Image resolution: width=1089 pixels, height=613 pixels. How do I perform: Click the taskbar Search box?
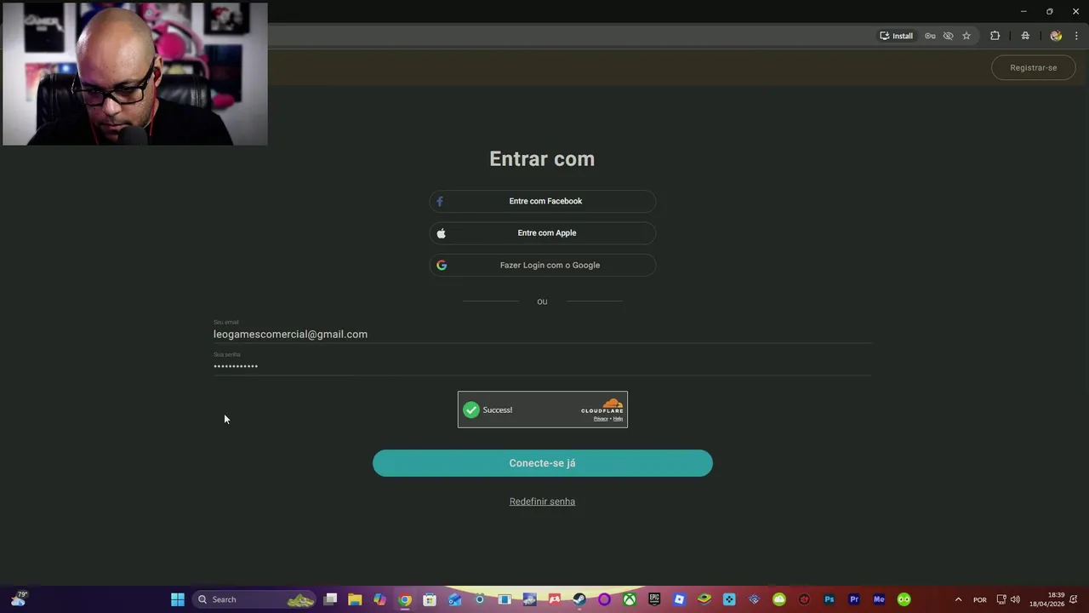254,599
